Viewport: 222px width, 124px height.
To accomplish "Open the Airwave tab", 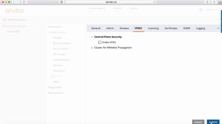I will point(124,28).
